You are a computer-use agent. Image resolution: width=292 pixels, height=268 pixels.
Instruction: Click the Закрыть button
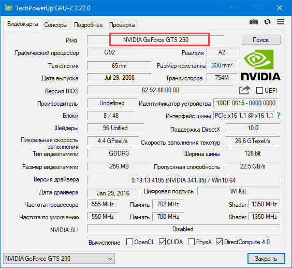point(266,259)
